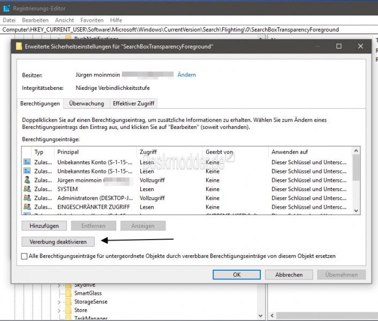
Task: Select the SYSTEM principal group icon
Action: 27,189
